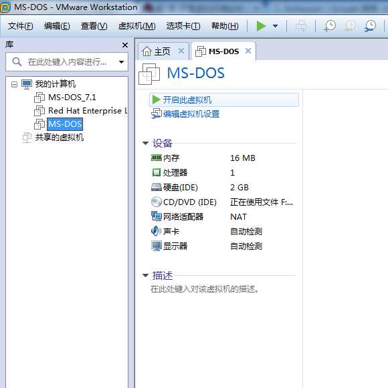This screenshot has height=388, width=388.
Task: Click the 16 MB memory value
Action: point(243,158)
